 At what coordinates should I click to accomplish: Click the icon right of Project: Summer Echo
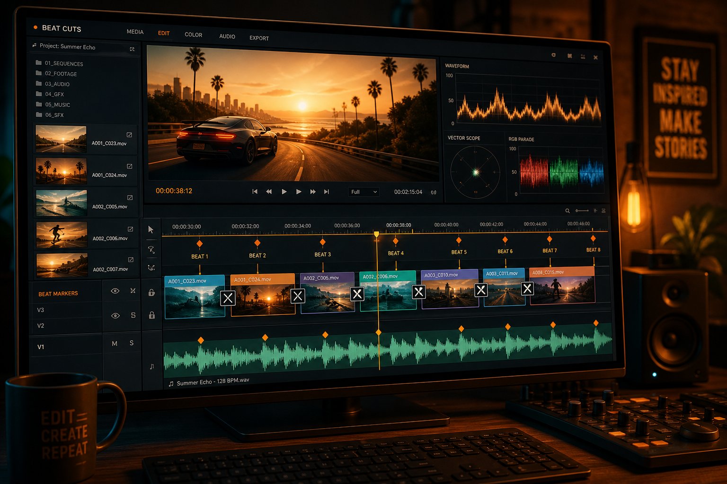point(132,49)
